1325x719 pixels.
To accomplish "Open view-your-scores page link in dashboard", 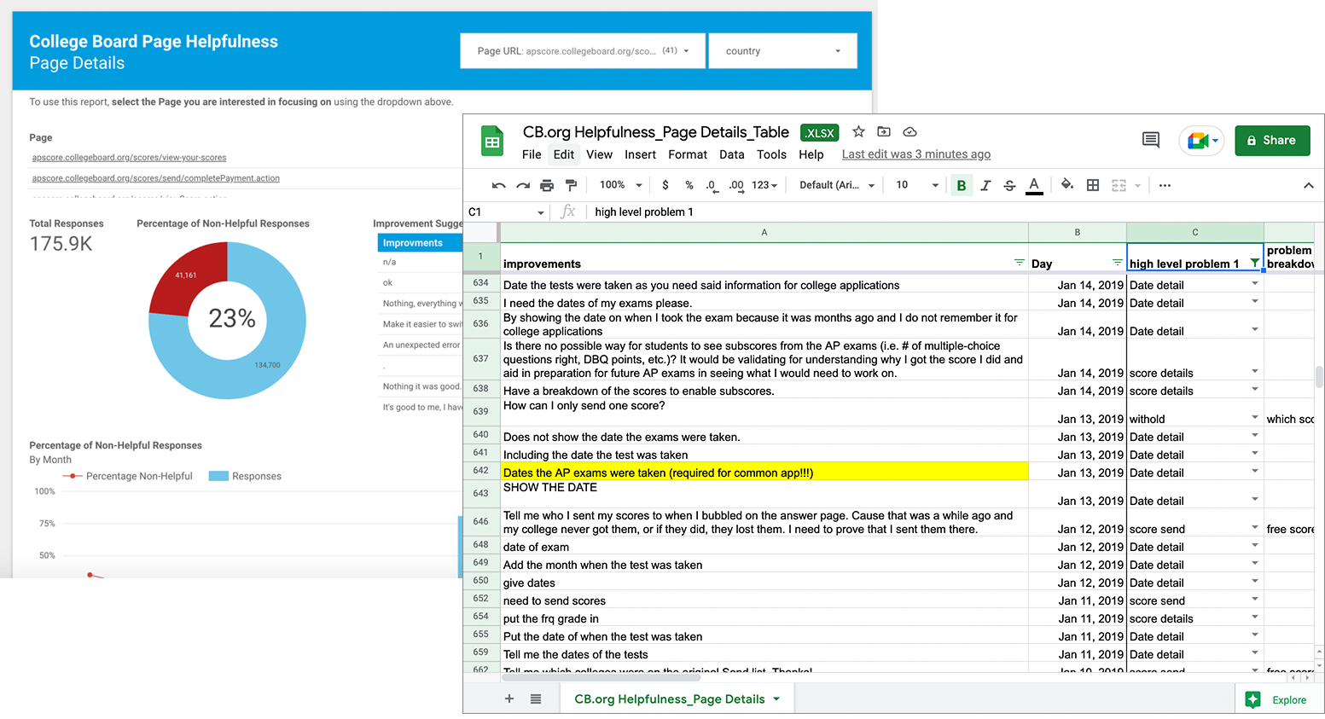I will coord(129,158).
